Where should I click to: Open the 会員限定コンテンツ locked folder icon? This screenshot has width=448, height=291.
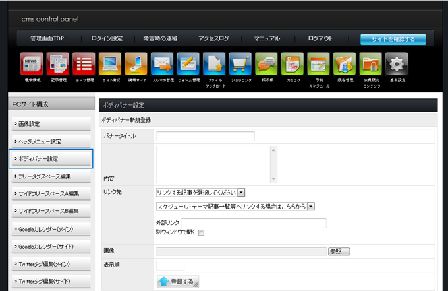370,64
